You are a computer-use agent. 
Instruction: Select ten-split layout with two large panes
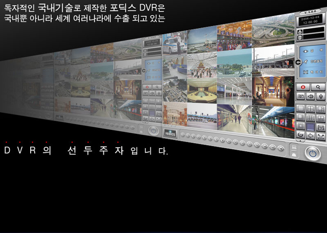tap(320, 118)
